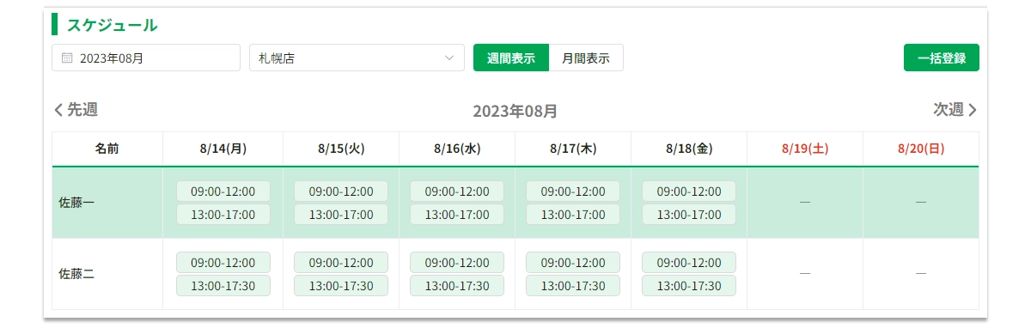Image resolution: width=1031 pixels, height=328 pixels.
Task: Click 佐藤二's empty cell for 8/20(日)
Action: click(x=921, y=274)
